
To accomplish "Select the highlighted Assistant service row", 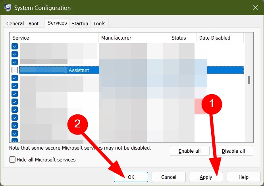I will 131,70.
